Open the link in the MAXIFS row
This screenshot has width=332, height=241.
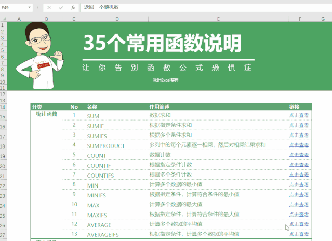[x=299, y=215]
